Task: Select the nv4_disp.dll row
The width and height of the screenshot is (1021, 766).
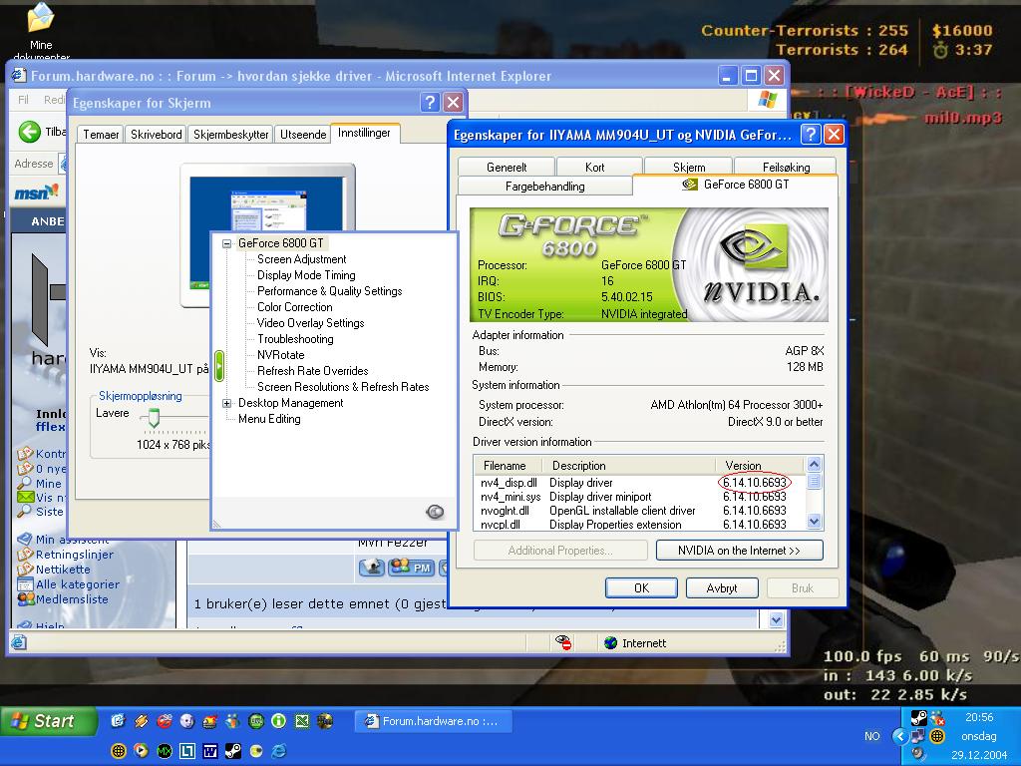Action: (x=639, y=483)
